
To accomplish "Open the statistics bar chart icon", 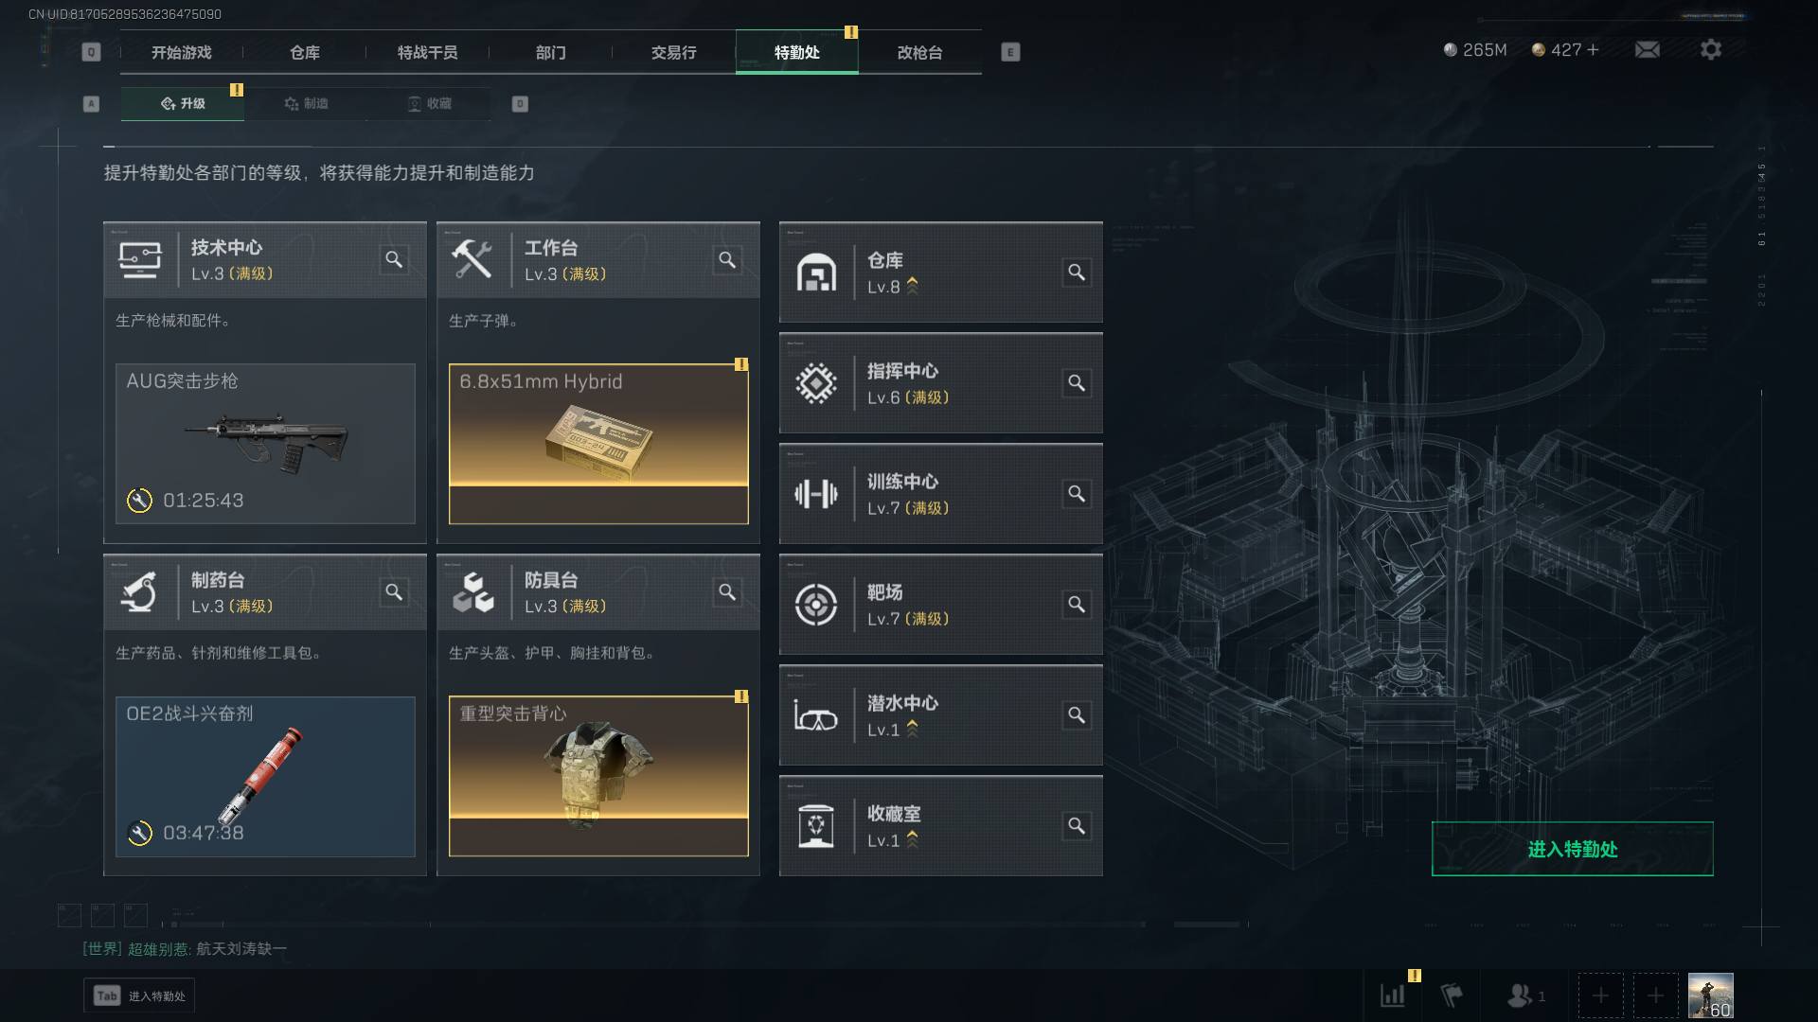I will [1393, 996].
